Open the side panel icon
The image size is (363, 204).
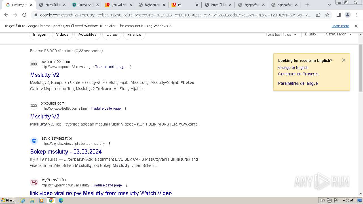coord(338,15)
